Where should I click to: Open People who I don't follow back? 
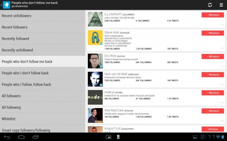(42, 73)
